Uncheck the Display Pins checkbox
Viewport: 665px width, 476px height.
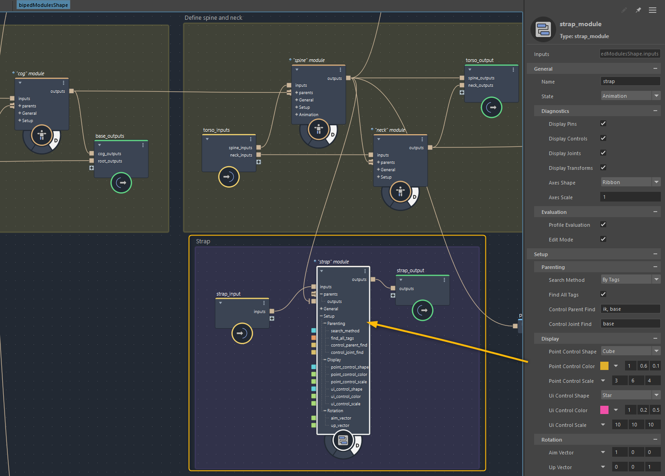(603, 123)
